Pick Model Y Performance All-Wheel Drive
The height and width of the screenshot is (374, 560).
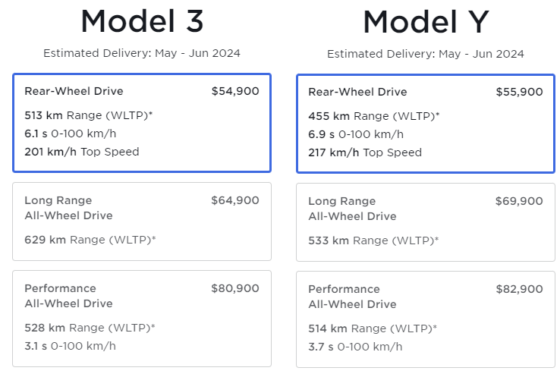[425, 319]
